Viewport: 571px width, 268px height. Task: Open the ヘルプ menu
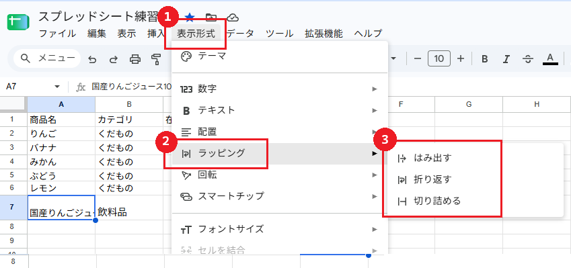tap(368, 34)
